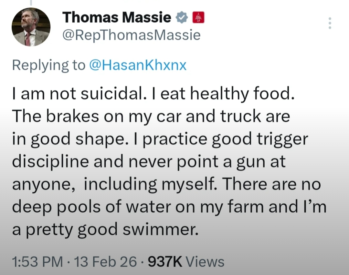Open the @RepThomasMassie handle
349x275 pixels.
pyautogui.click(x=132, y=35)
